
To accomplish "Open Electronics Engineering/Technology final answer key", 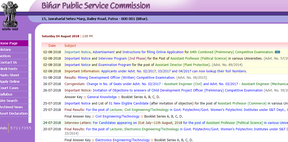I will [122, 140].
